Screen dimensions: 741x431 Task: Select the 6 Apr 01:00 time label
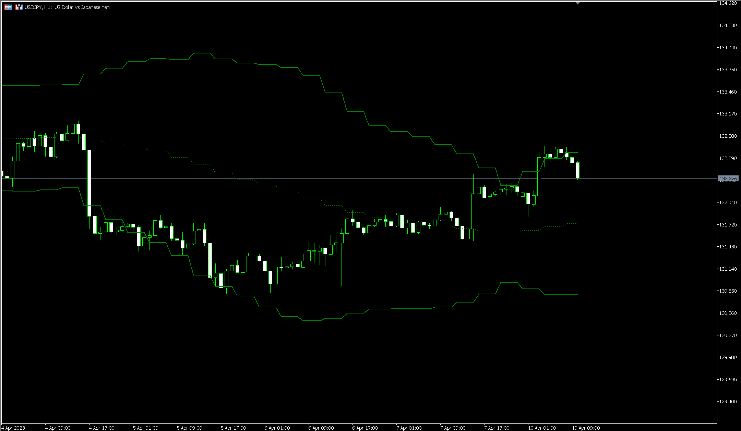pyautogui.click(x=277, y=428)
